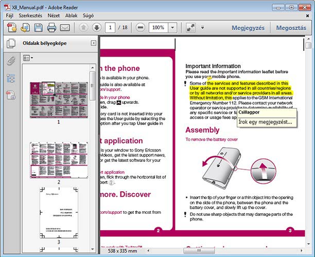Click the page 3 number badge
315x257 pixels.
click(x=290, y=230)
